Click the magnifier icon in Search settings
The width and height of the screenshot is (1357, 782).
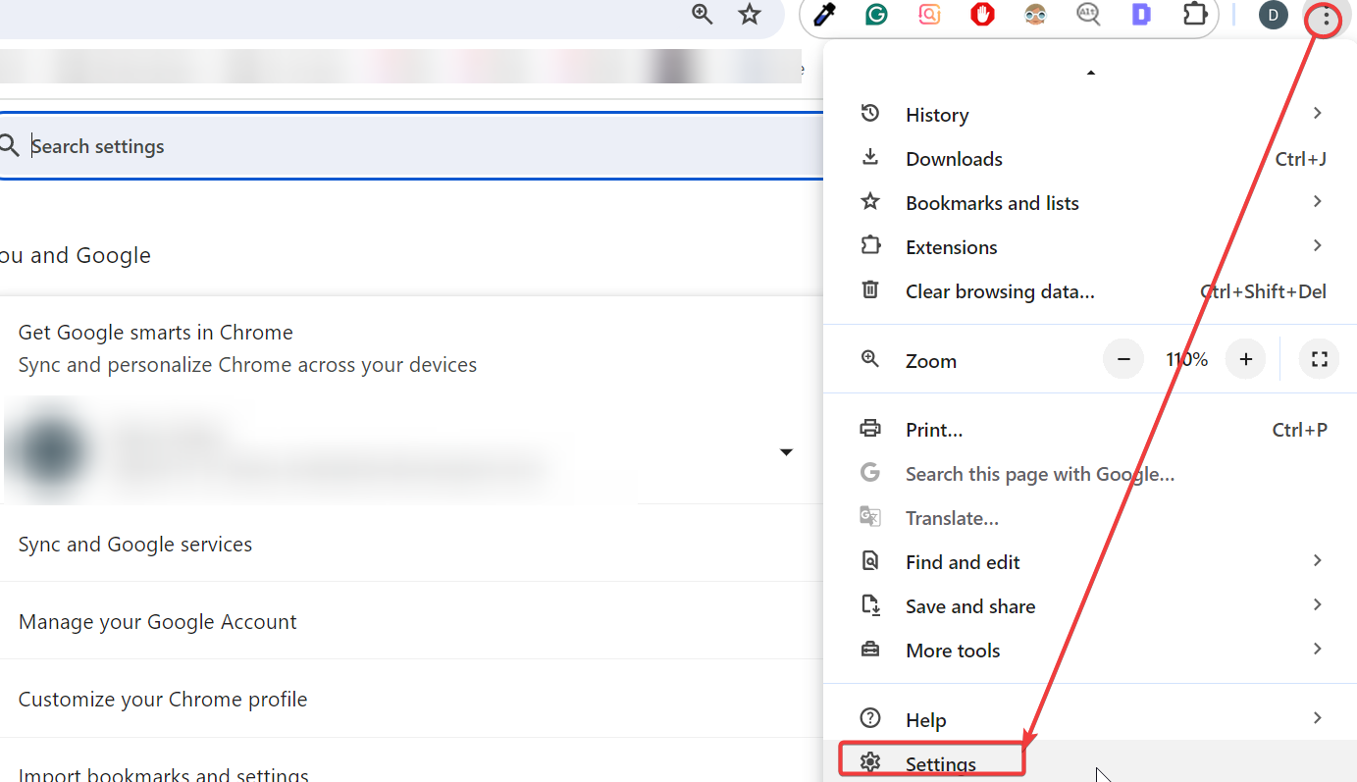10,146
